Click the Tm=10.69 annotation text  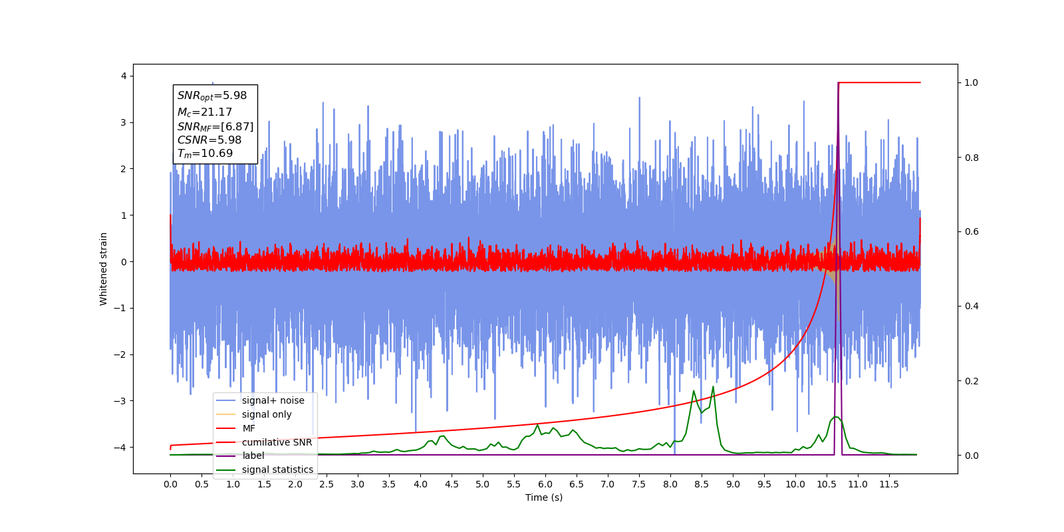pyautogui.click(x=205, y=154)
